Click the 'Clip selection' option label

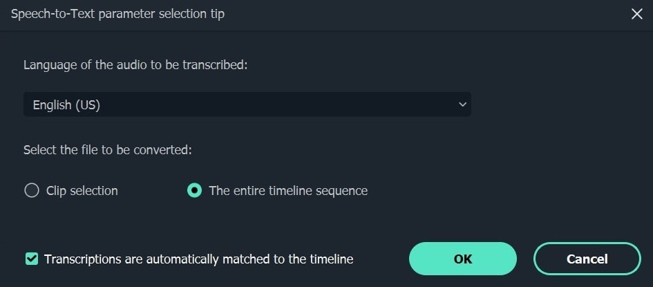pyautogui.click(x=82, y=191)
